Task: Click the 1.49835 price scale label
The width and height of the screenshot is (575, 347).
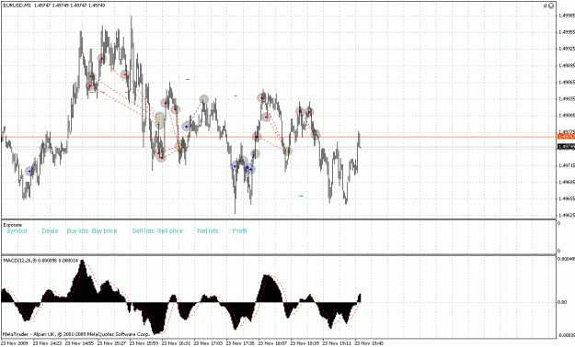Action: [567, 99]
